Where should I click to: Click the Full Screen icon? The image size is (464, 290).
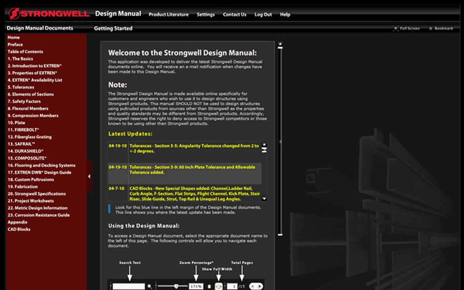point(396,29)
